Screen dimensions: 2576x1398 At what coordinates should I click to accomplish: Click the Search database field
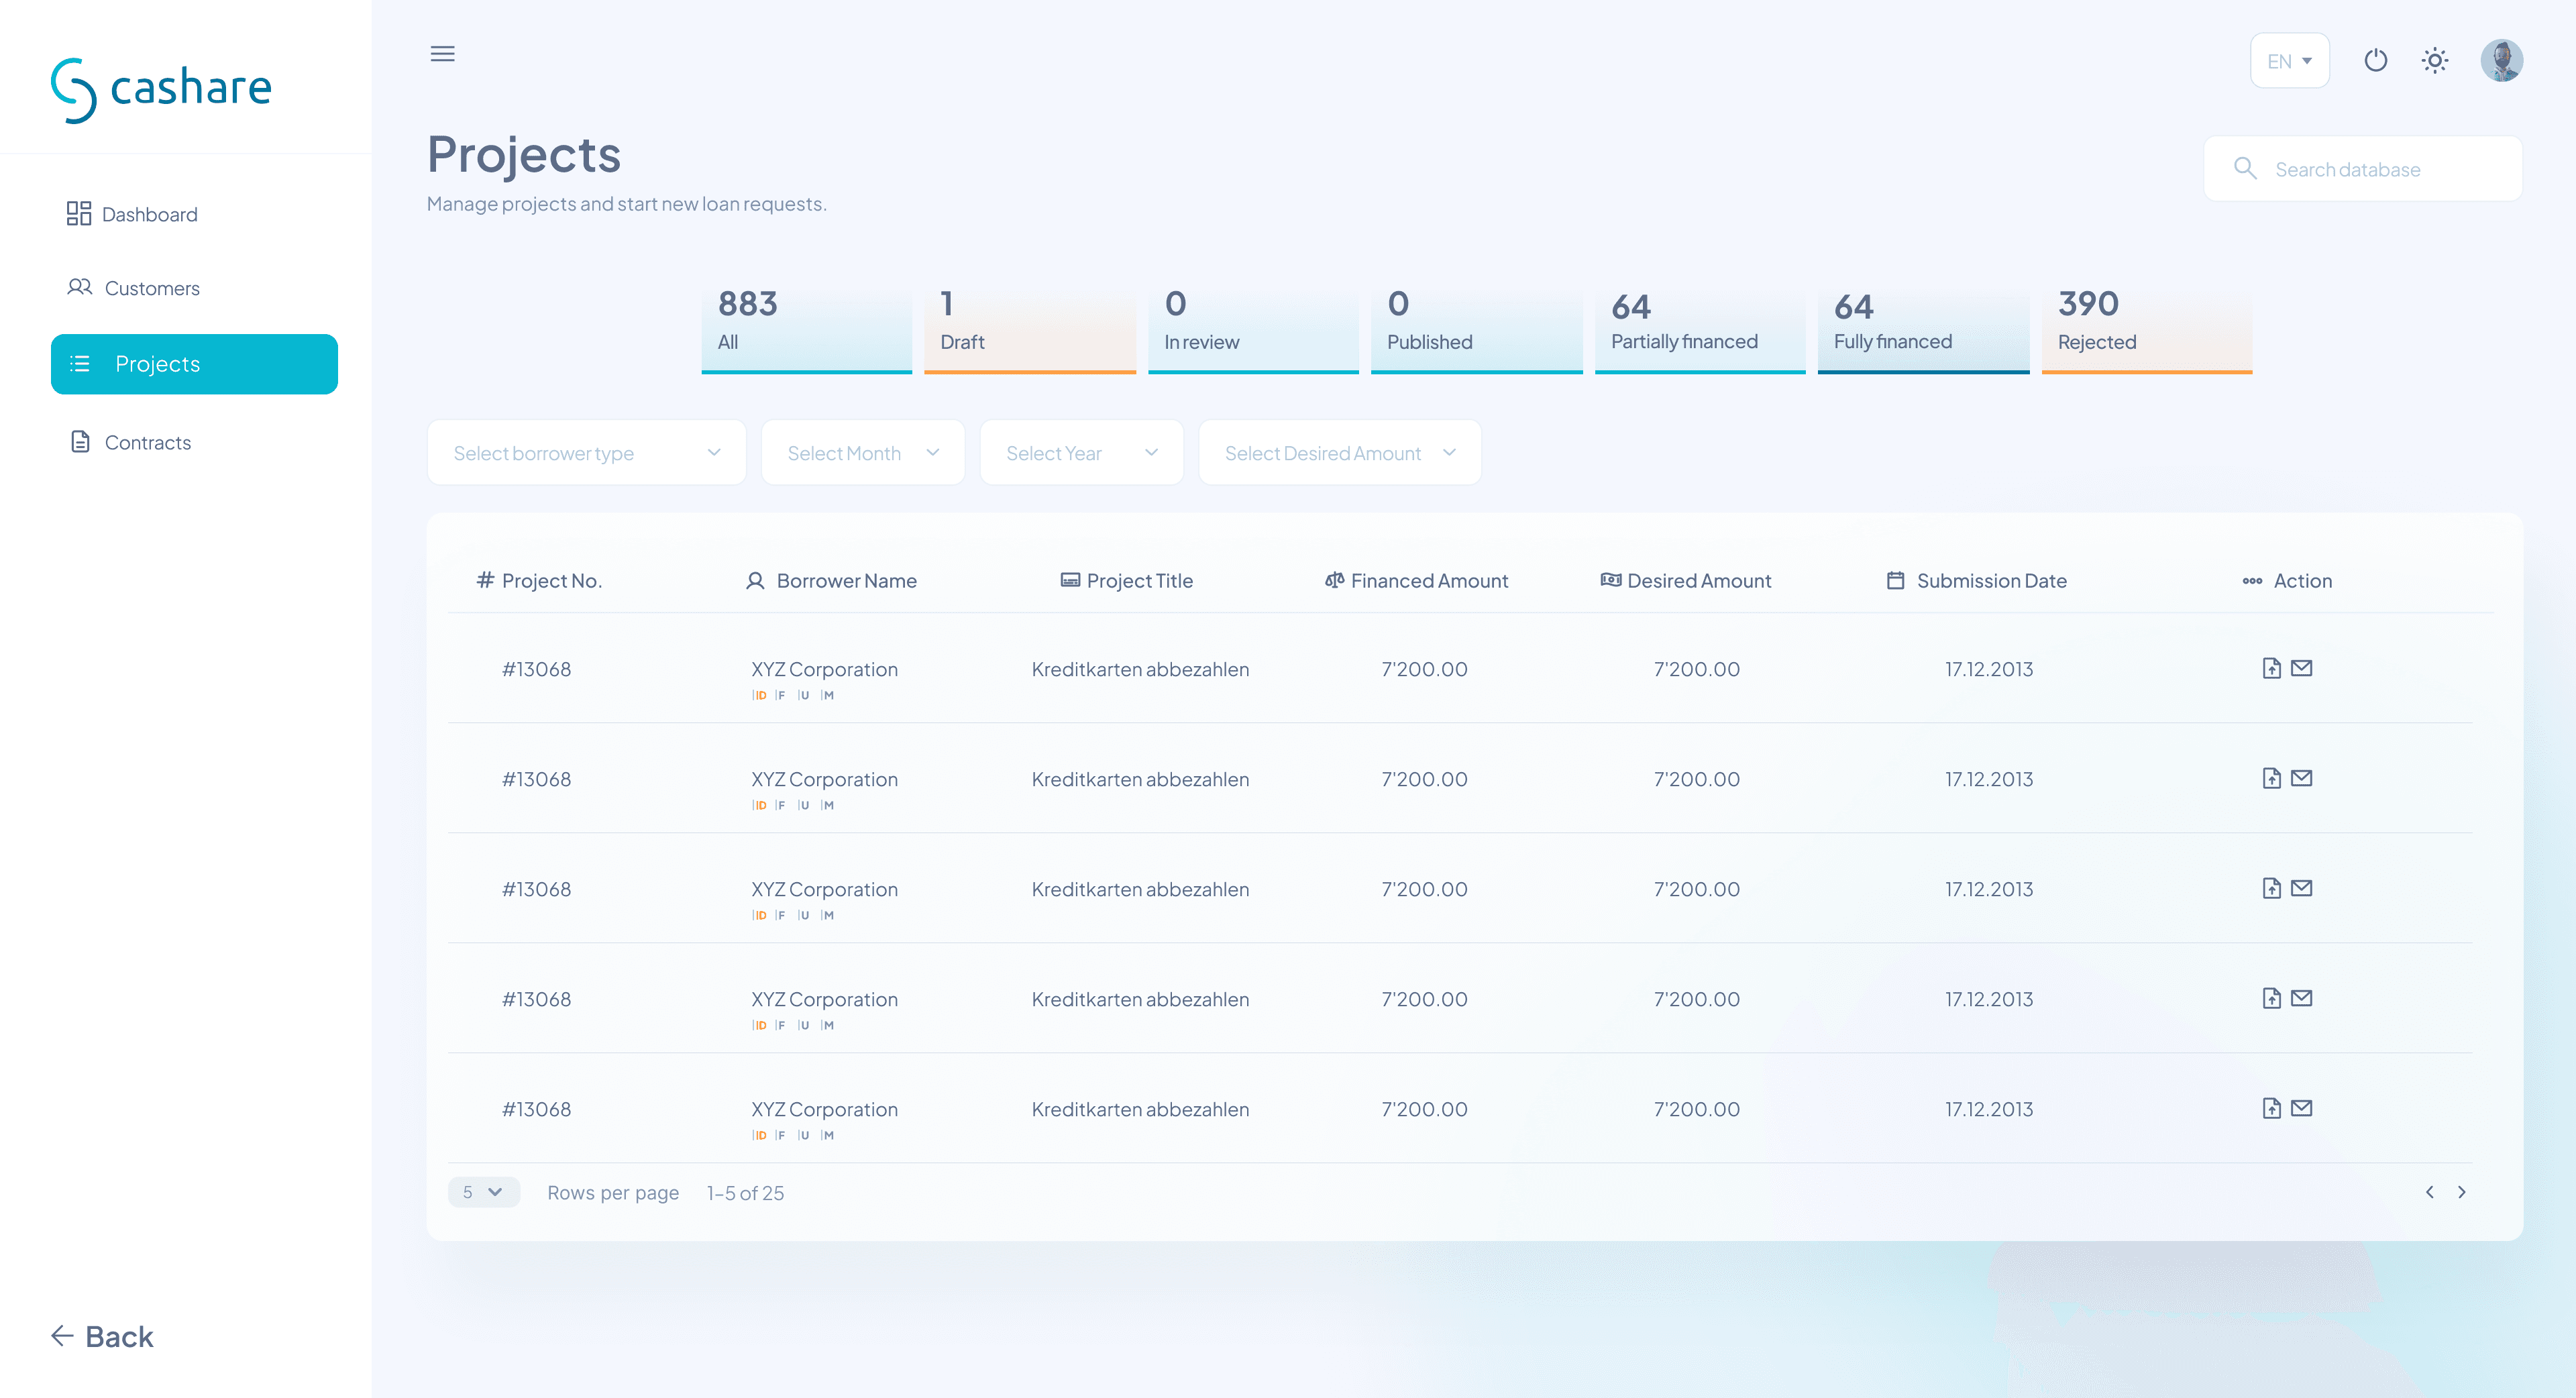coord(2363,169)
